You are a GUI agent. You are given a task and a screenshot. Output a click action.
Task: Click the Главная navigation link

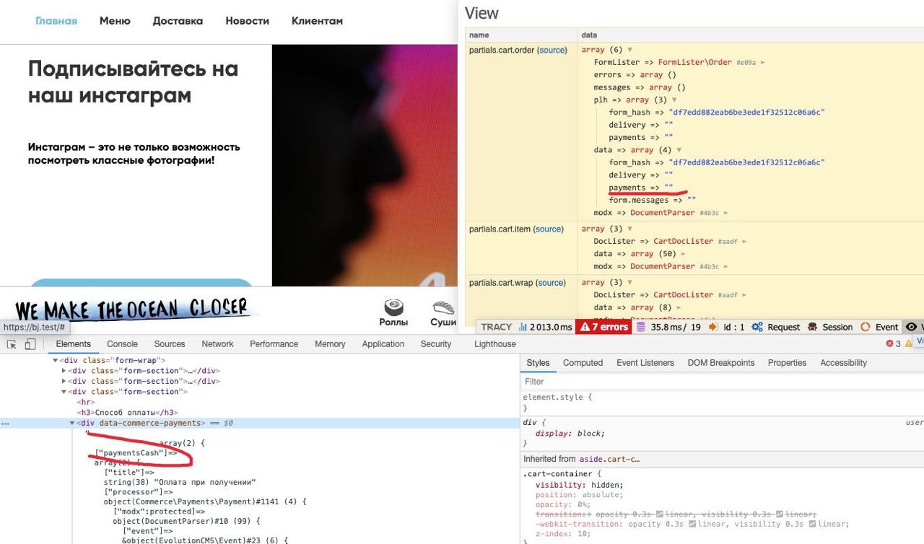(56, 21)
